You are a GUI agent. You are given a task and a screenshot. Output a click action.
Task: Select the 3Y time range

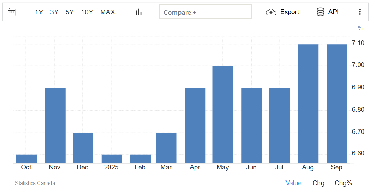pyautogui.click(x=54, y=12)
